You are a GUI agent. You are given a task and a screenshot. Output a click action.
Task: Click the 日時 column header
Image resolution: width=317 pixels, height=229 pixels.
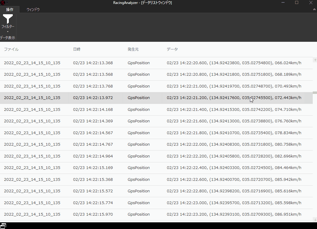(77, 49)
